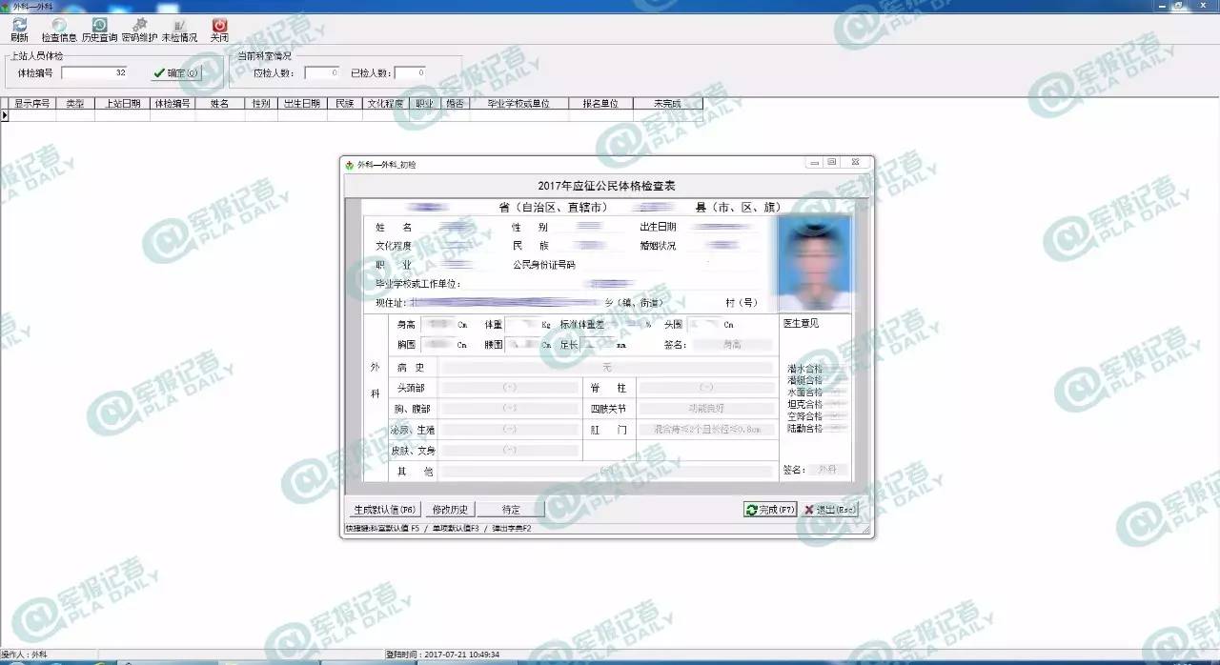Click the 姓名 column header
Viewport: 1220px width, 665px height.
click(x=219, y=103)
